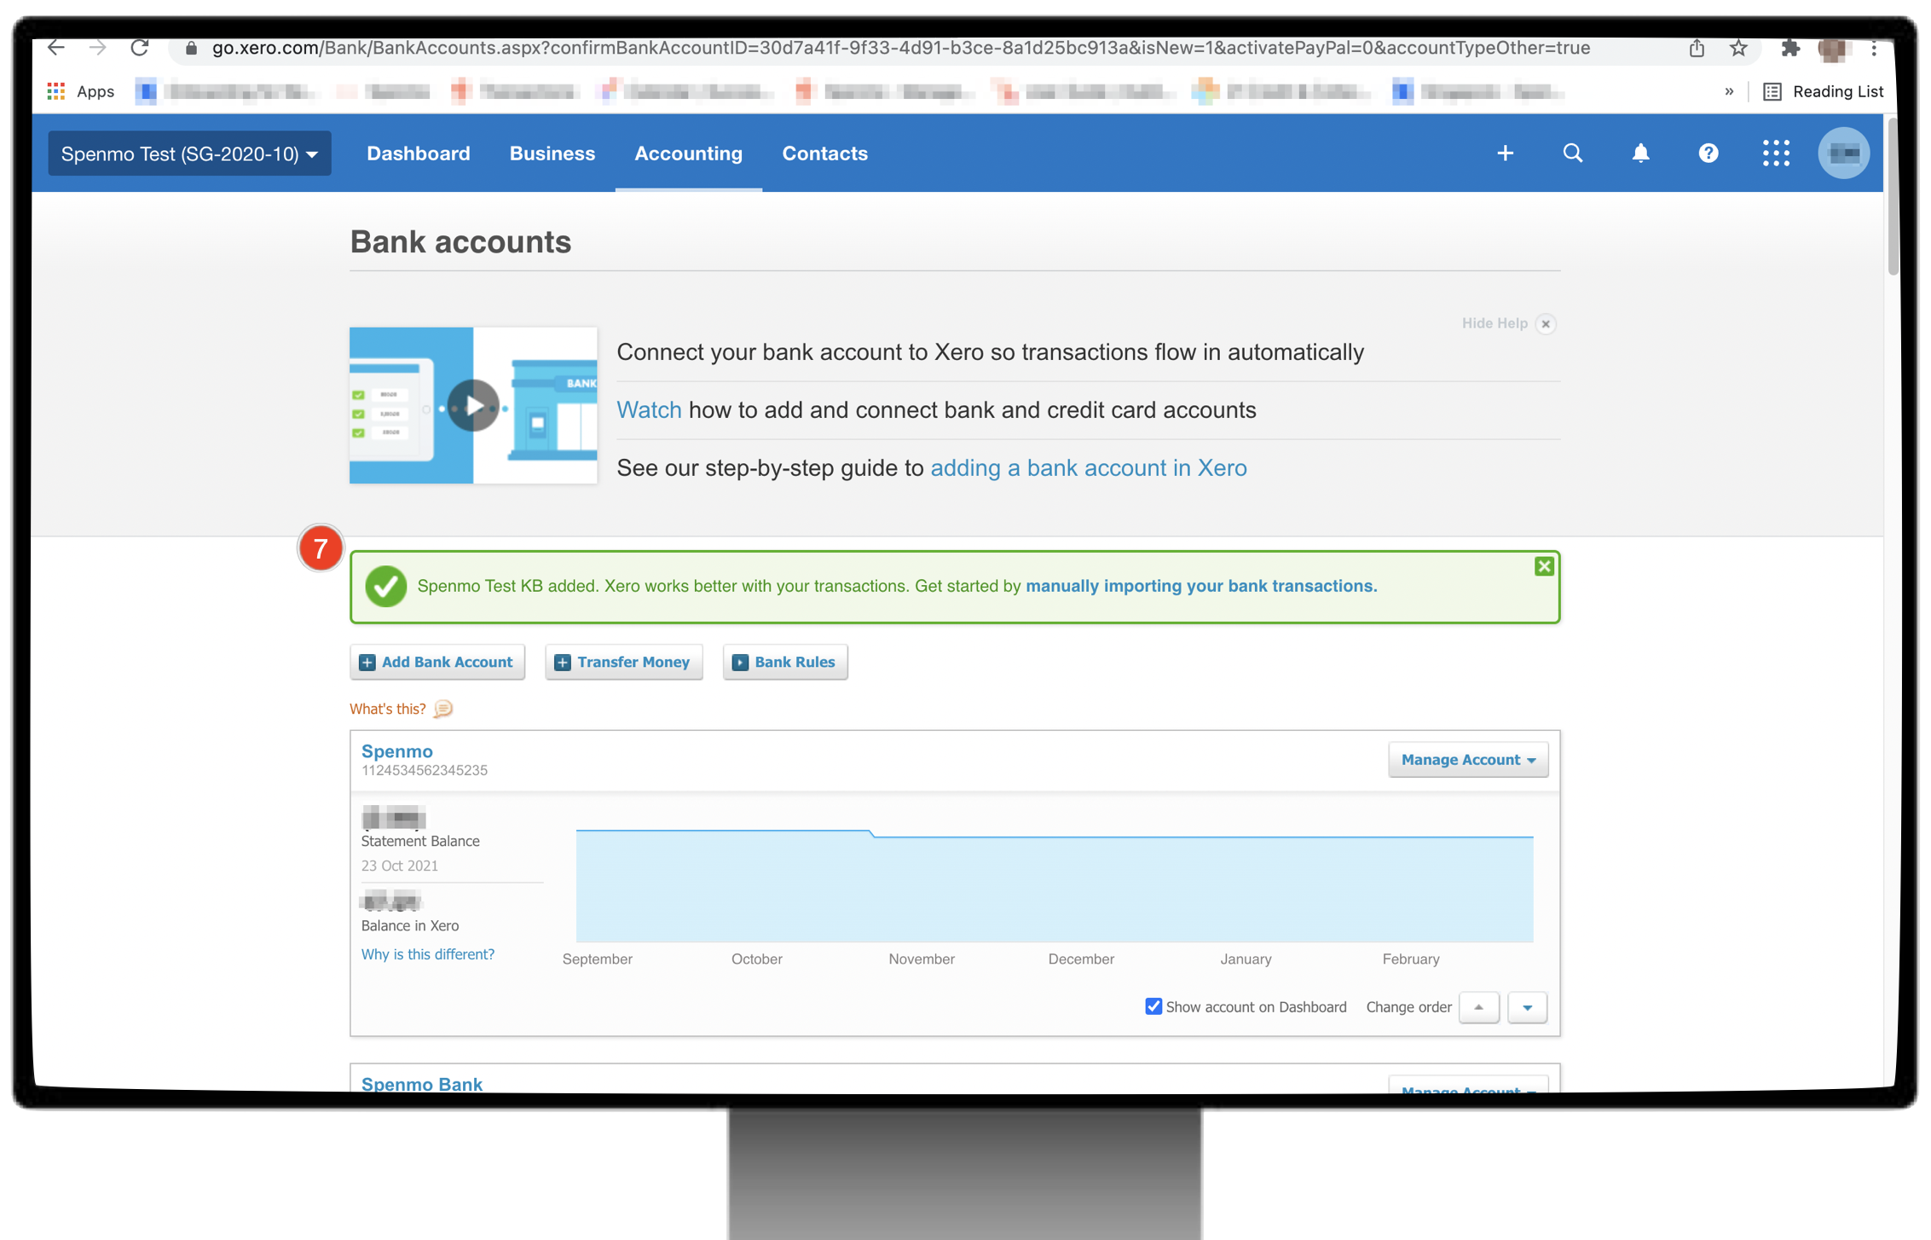The width and height of the screenshot is (1931, 1240).
Task: Open the Reading List
Action: click(1824, 91)
